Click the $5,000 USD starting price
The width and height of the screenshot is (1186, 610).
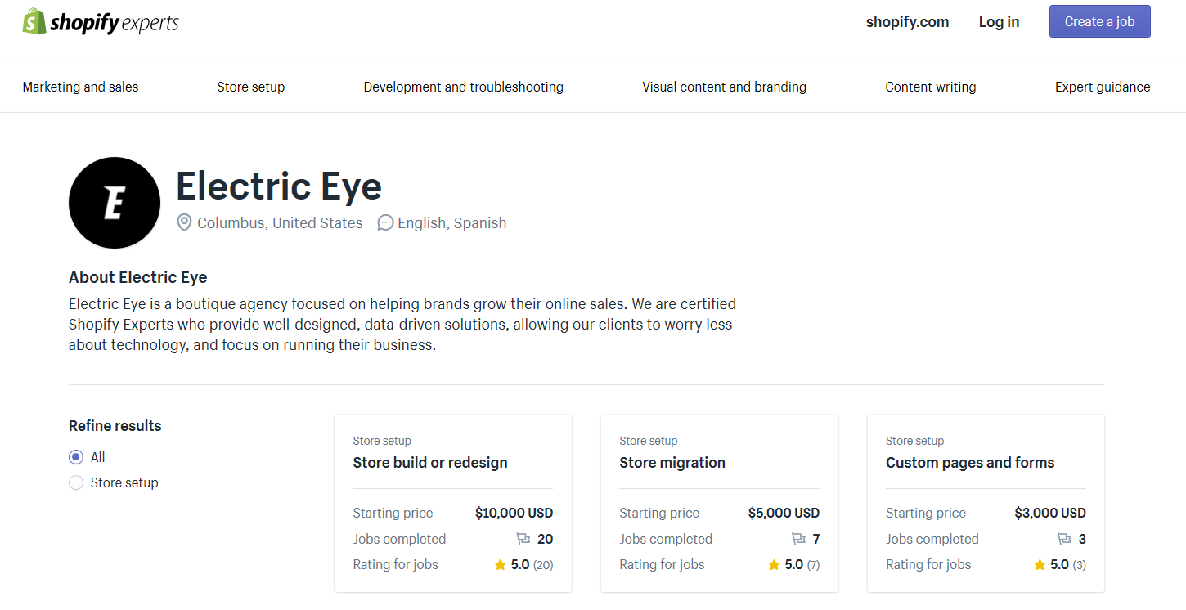[784, 514]
